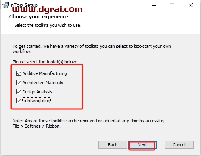The image size is (201, 156).
Task: Close the nTop Setup dialog
Action: click(x=191, y=5)
